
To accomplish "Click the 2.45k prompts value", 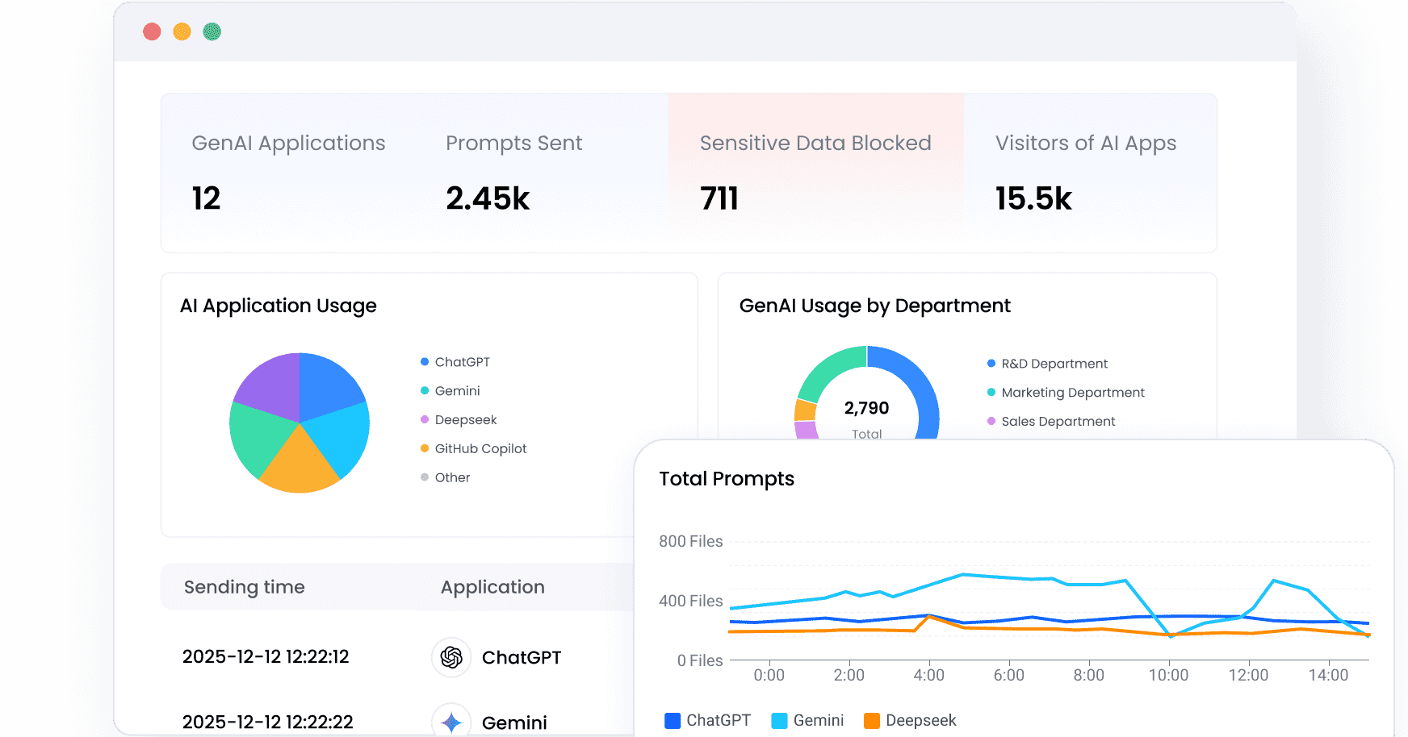I will [488, 198].
